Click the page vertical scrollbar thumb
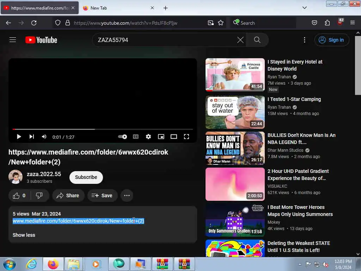 (x=358, y=65)
